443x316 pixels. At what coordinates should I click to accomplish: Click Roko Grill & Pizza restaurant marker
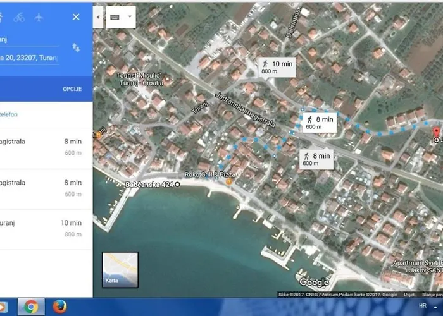(x=229, y=181)
